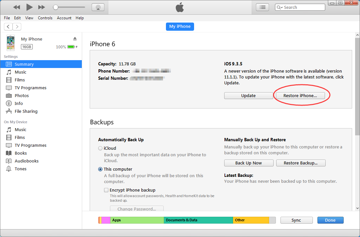The image size is (360, 237).
Task: Click the scrollbar down arrow
Action: coord(357,208)
